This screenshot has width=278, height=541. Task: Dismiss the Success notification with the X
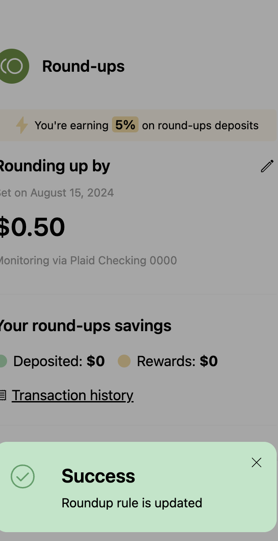click(x=256, y=463)
